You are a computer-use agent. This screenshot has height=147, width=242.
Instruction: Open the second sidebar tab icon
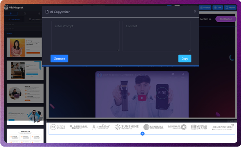[25, 14]
